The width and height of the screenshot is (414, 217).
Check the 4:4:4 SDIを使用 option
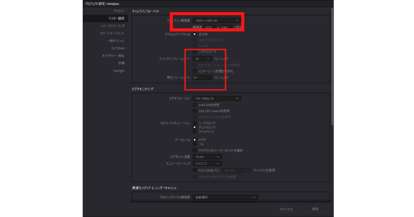[x=195, y=104]
